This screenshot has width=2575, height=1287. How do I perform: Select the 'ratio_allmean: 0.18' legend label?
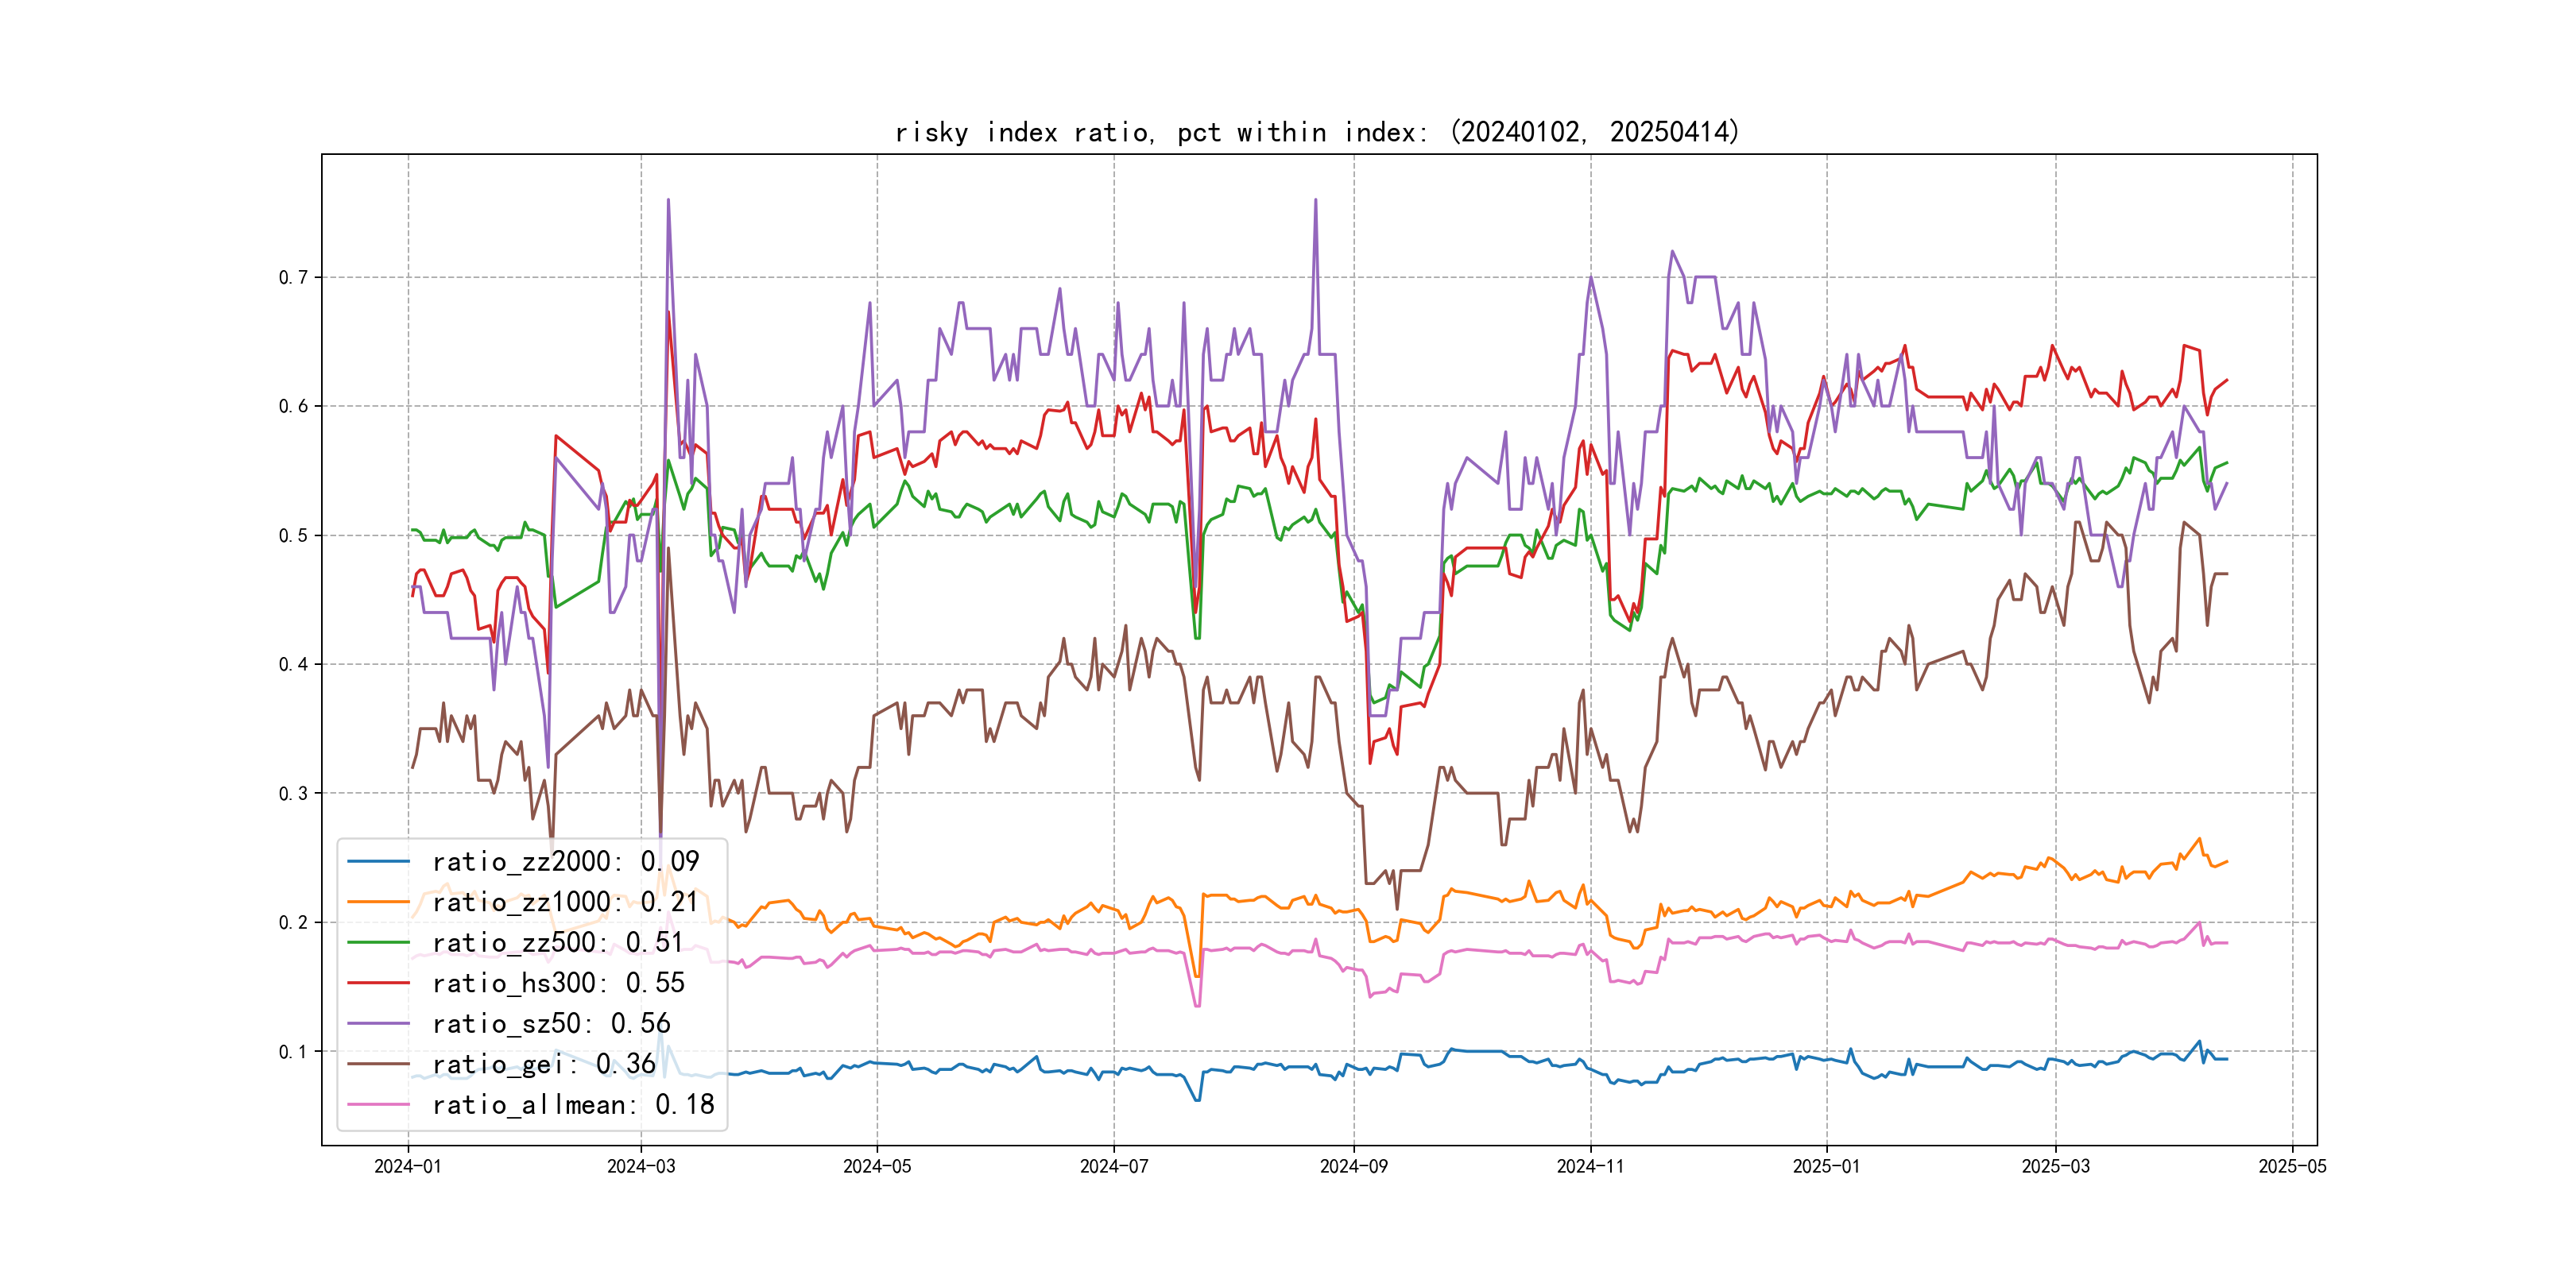tap(573, 1105)
